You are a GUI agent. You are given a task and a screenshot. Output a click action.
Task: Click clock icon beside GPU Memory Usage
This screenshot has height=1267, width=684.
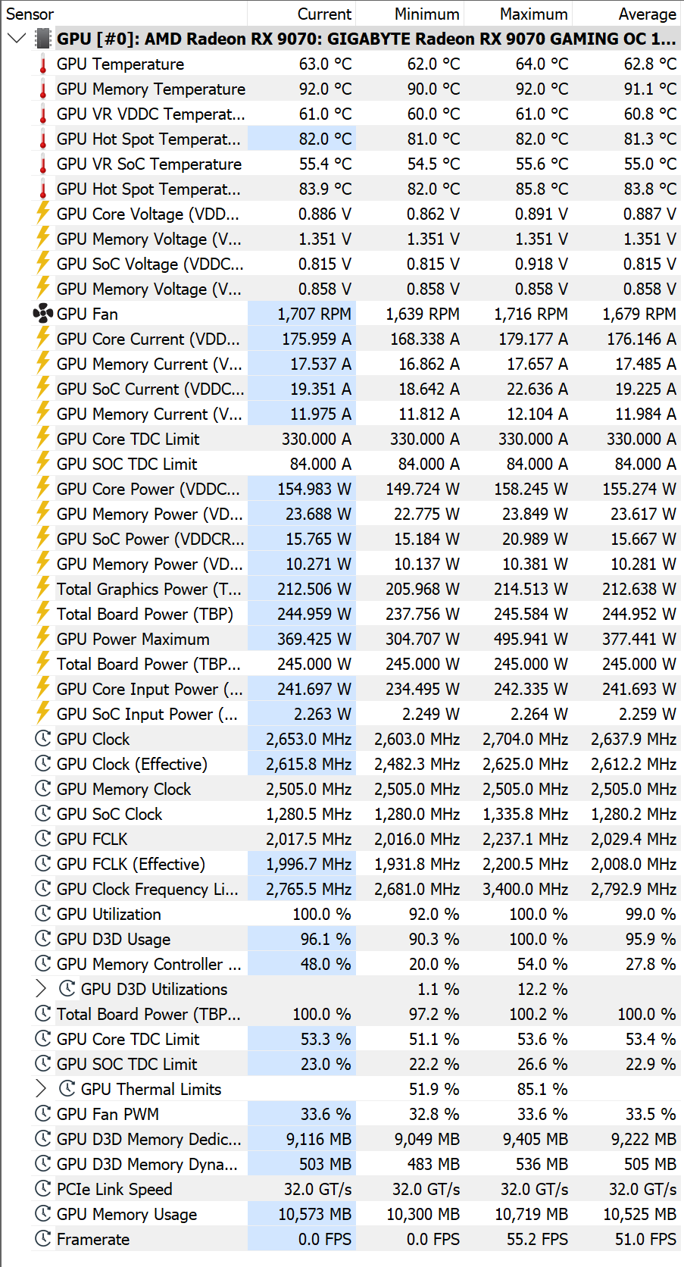click(43, 1214)
